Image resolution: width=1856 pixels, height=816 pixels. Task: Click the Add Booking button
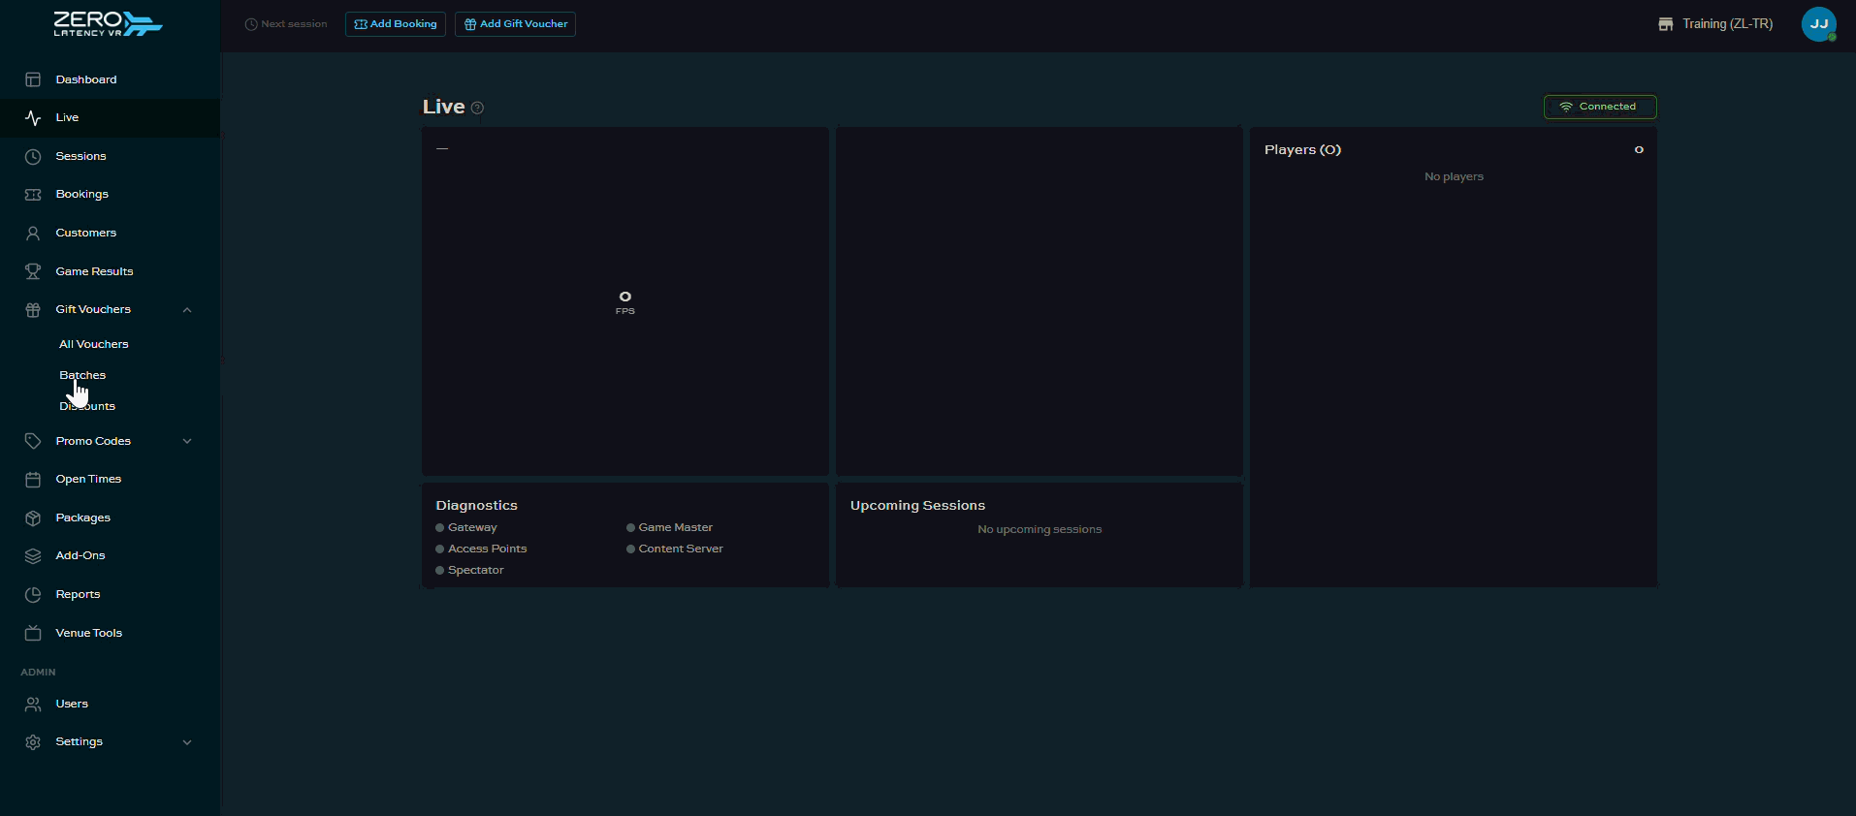(x=396, y=24)
